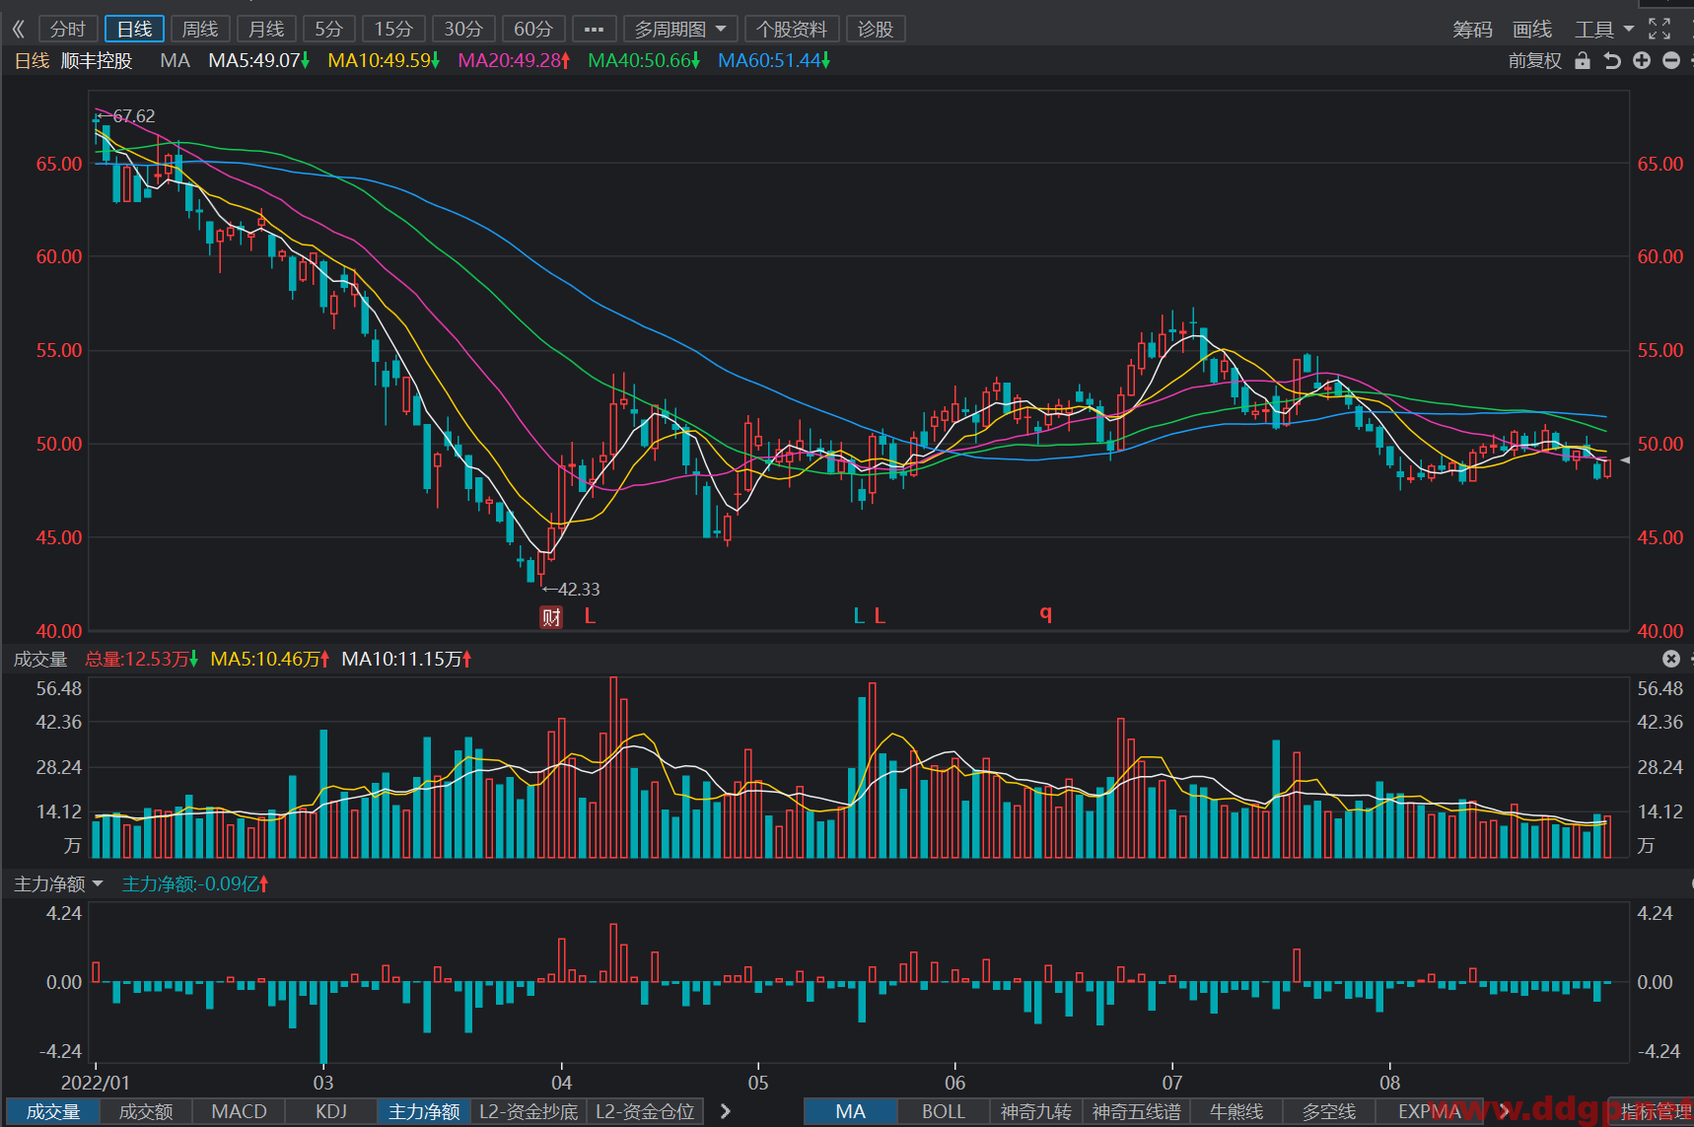1694x1127 pixels.
Task: Click the 财 financial report marker
Action: (x=551, y=617)
